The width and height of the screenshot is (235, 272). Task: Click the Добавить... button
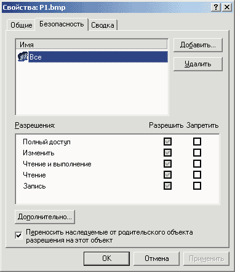click(x=198, y=45)
